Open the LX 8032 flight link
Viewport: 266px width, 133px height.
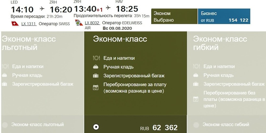pos(92,23)
